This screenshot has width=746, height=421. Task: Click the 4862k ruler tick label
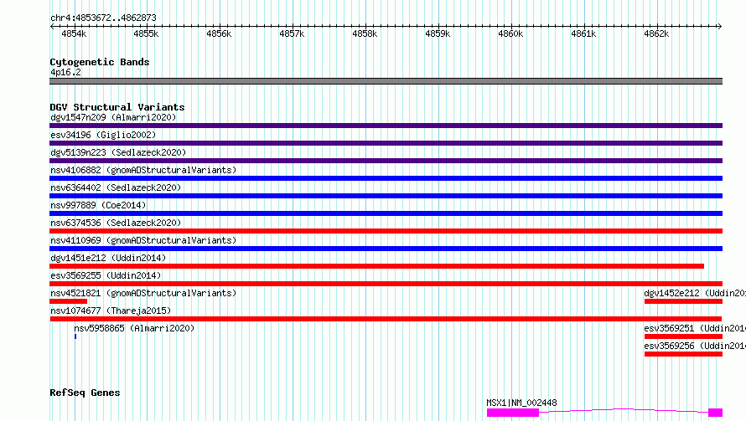pos(656,33)
